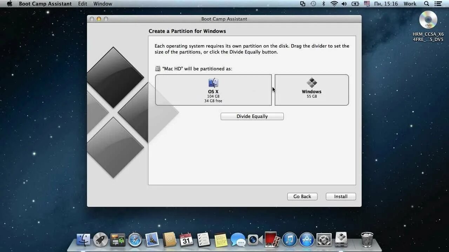Open Calendar from the Dock
This screenshot has width=449, height=252.
point(187,240)
